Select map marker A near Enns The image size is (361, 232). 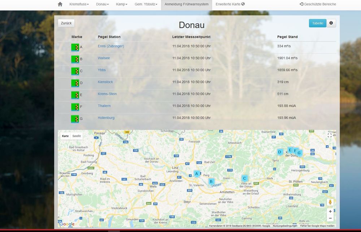point(197,174)
